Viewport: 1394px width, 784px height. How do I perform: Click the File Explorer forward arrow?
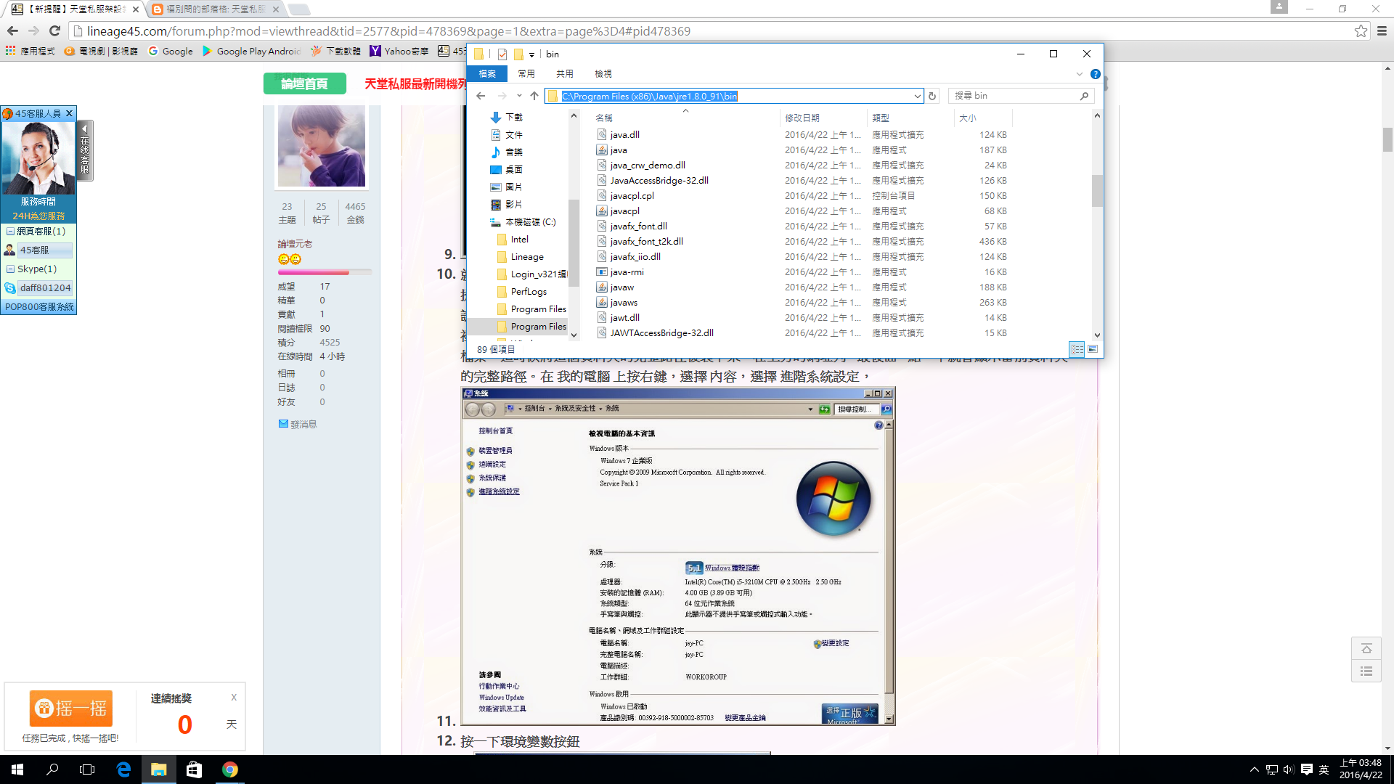[502, 96]
